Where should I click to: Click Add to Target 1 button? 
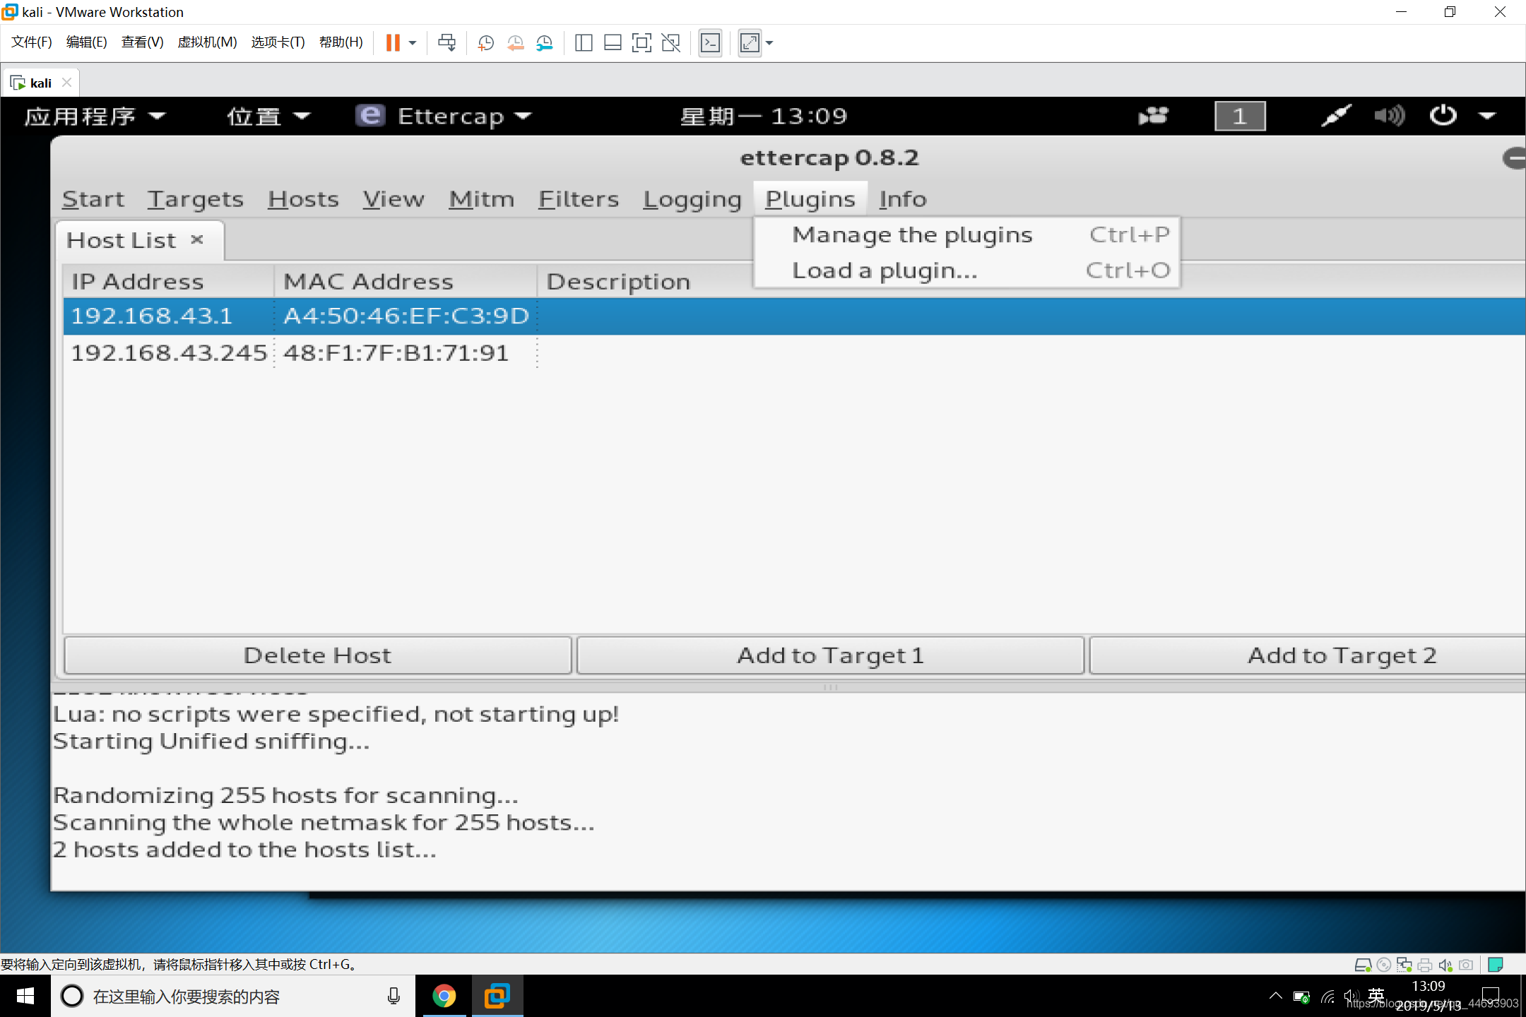tap(830, 654)
